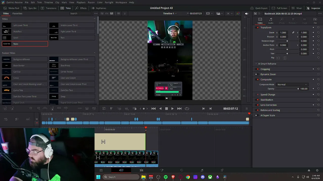Switch viewer to Full Screen
This screenshot has height=181, width=323.
point(279,8)
